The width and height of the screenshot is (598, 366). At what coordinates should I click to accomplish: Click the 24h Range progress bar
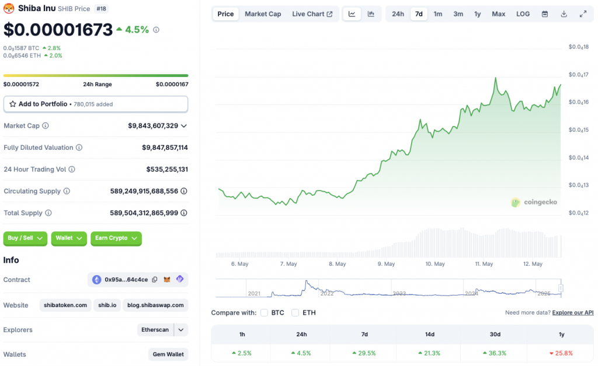[x=96, y=76]
